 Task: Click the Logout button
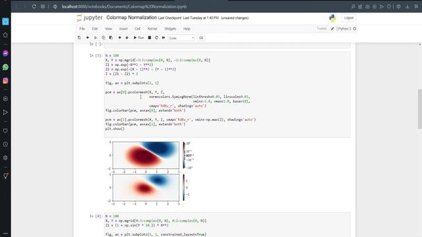(x=349, y=18)
